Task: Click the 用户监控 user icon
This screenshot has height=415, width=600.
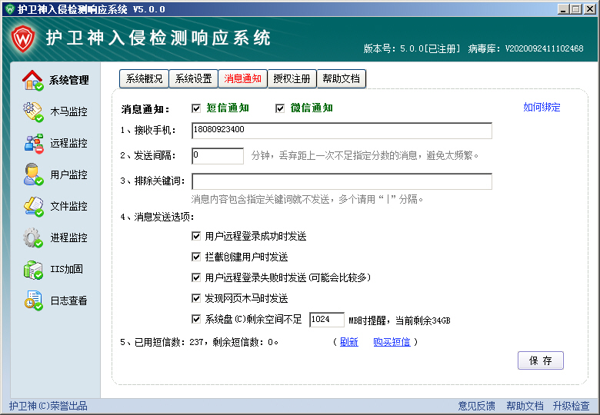Action: (33, 174)
